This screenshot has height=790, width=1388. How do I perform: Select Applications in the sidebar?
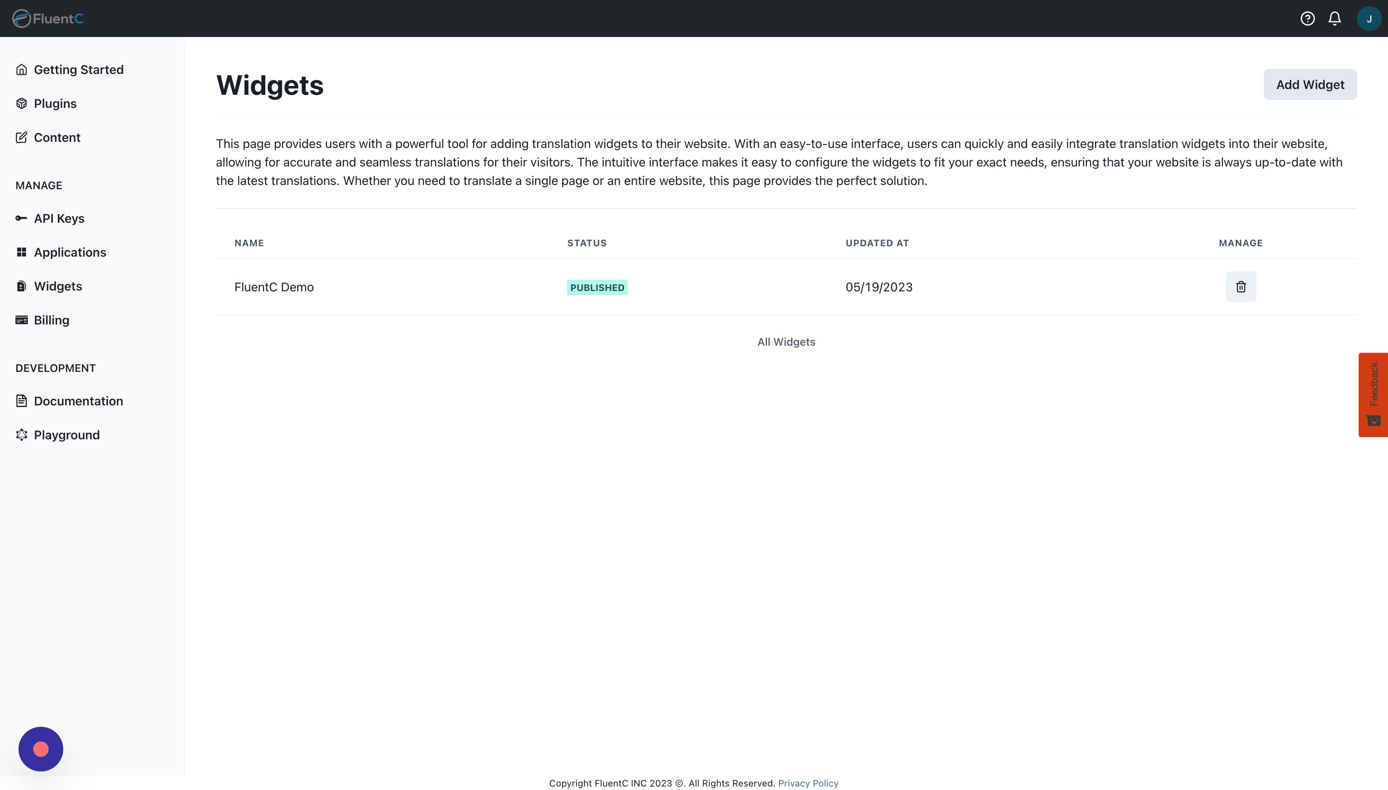click(x=69, y=252)
